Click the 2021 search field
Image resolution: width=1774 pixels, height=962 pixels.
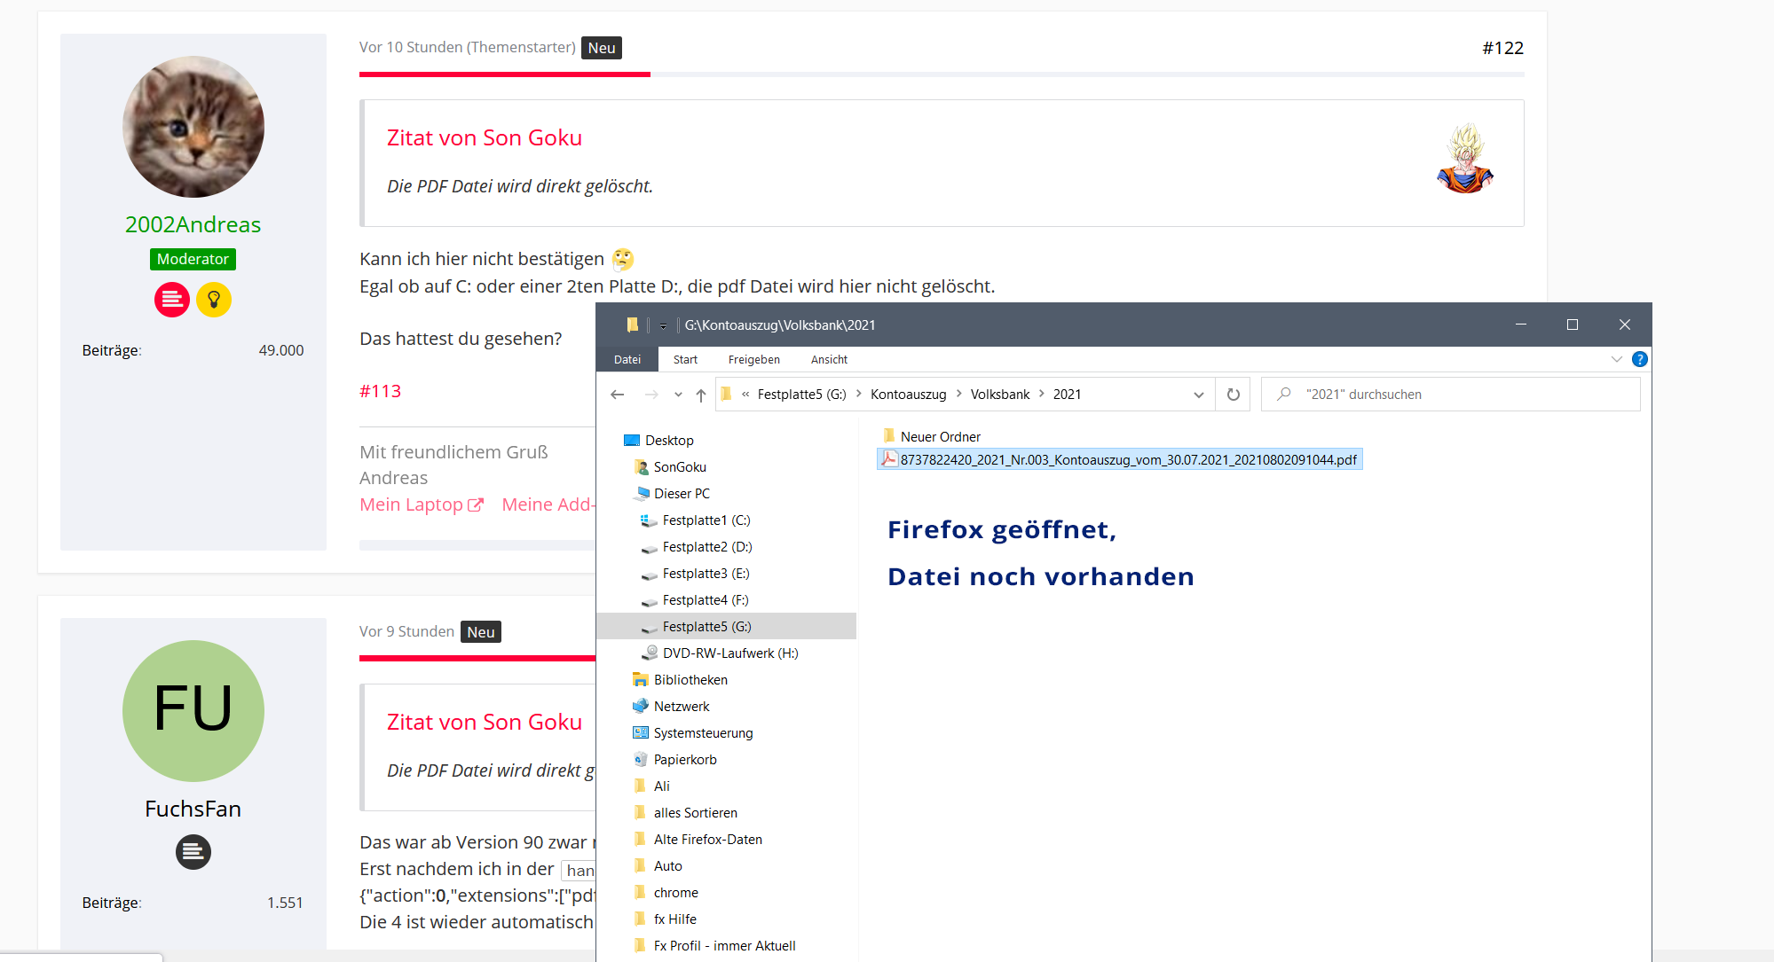pyautogui.click(x=1455, y=395)
